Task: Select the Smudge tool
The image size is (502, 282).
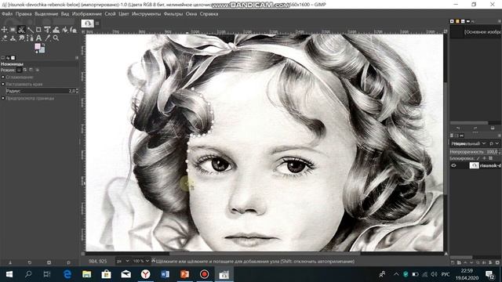Action: [22, 38]
